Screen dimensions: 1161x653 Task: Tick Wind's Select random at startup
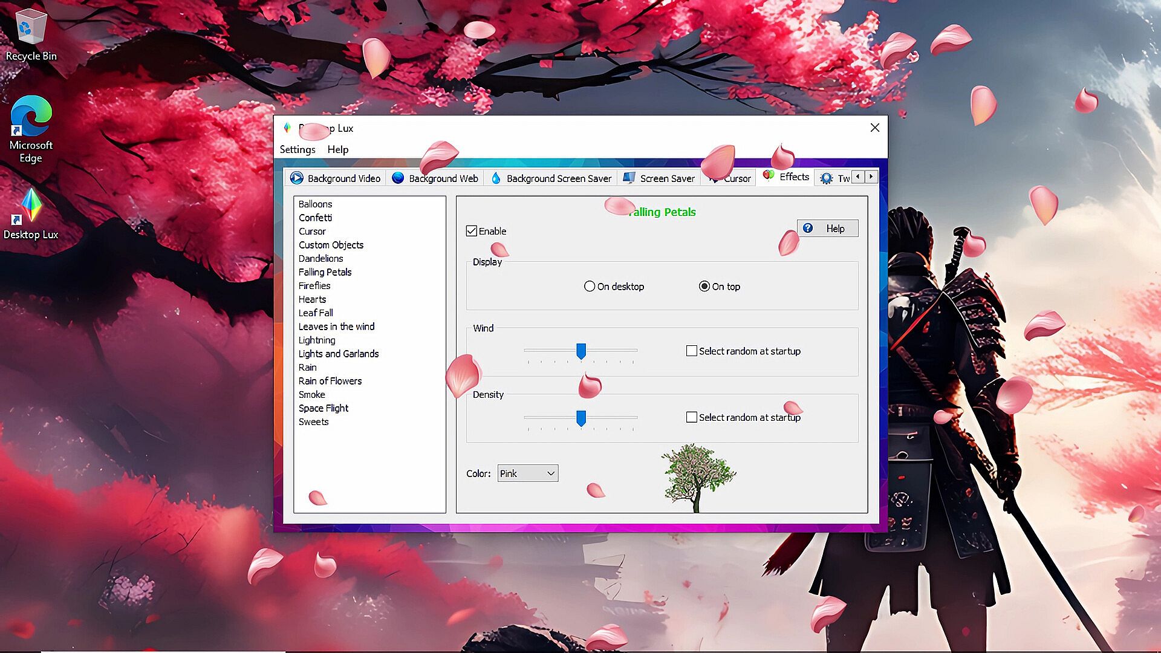pos(692,351)
